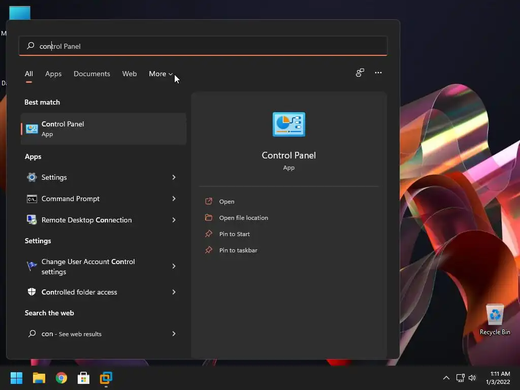The width and height of the screenshot is (520, 390).
Task: Click the Controlled folder access shield icon
Action: point(32,292)
